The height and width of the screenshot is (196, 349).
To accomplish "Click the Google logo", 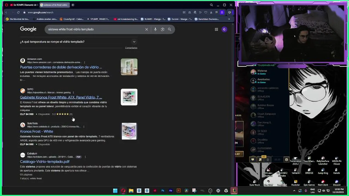I will (28, 29).
